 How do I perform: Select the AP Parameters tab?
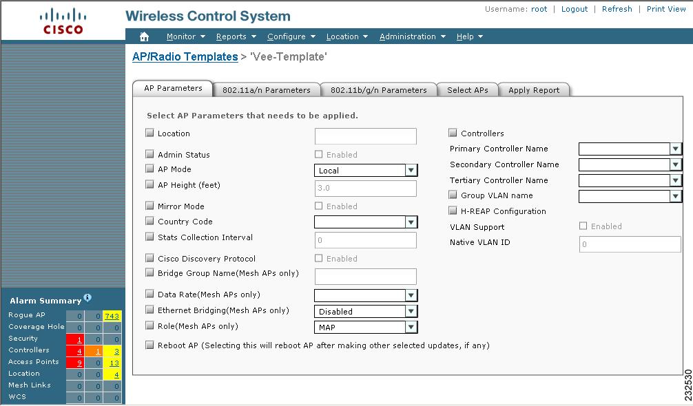coord(173,88)
